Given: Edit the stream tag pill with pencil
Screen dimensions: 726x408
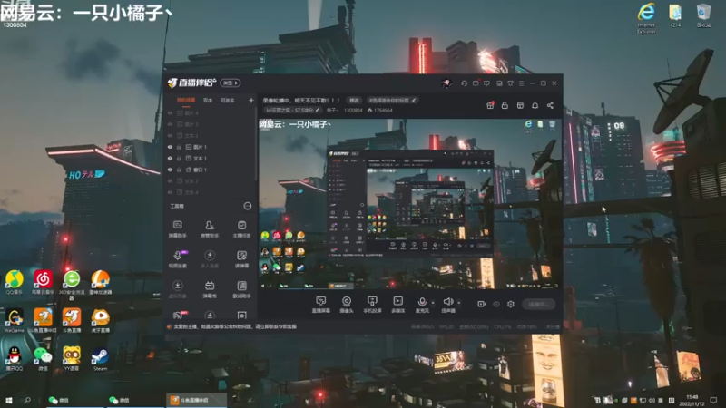Looking at the screenshot, I should click(393, 100).
